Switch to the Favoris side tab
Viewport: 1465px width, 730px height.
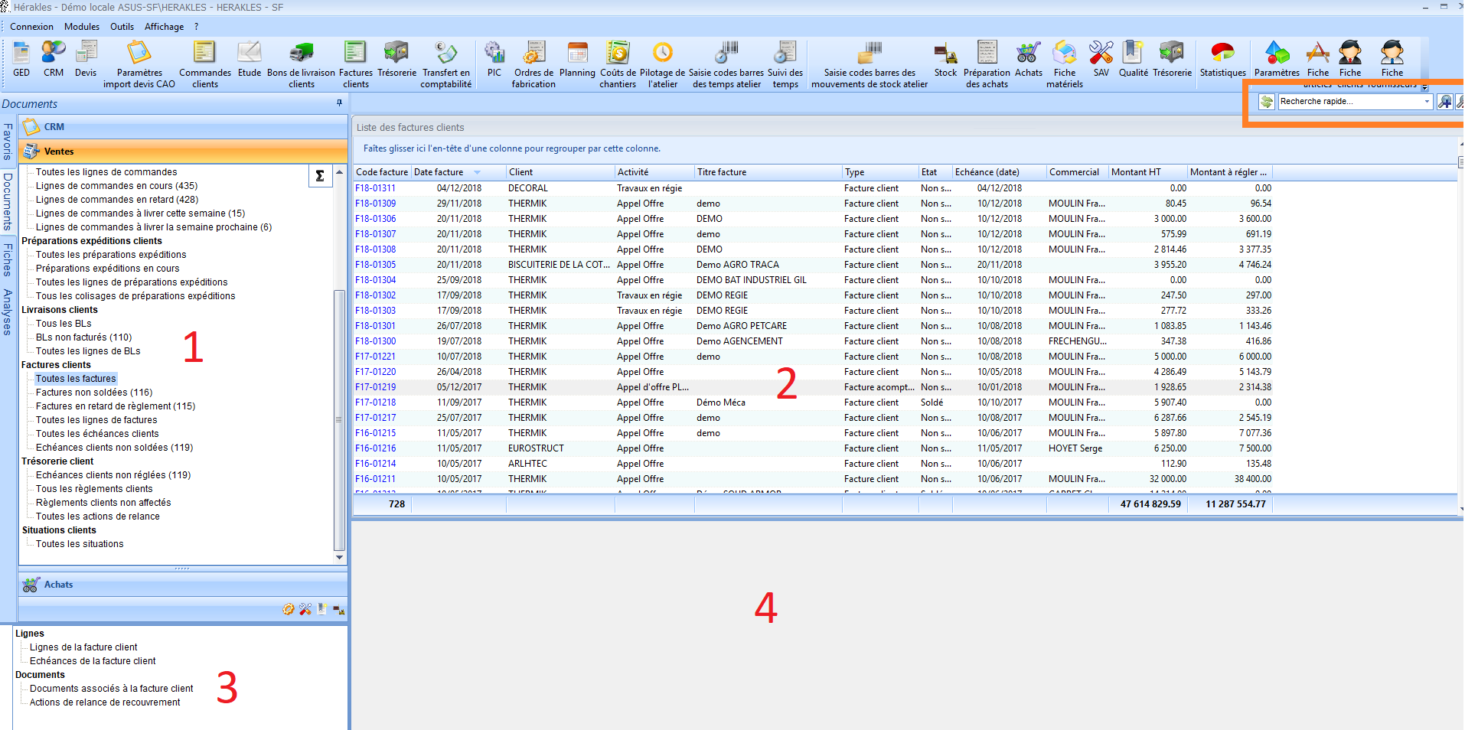(8, 142)
